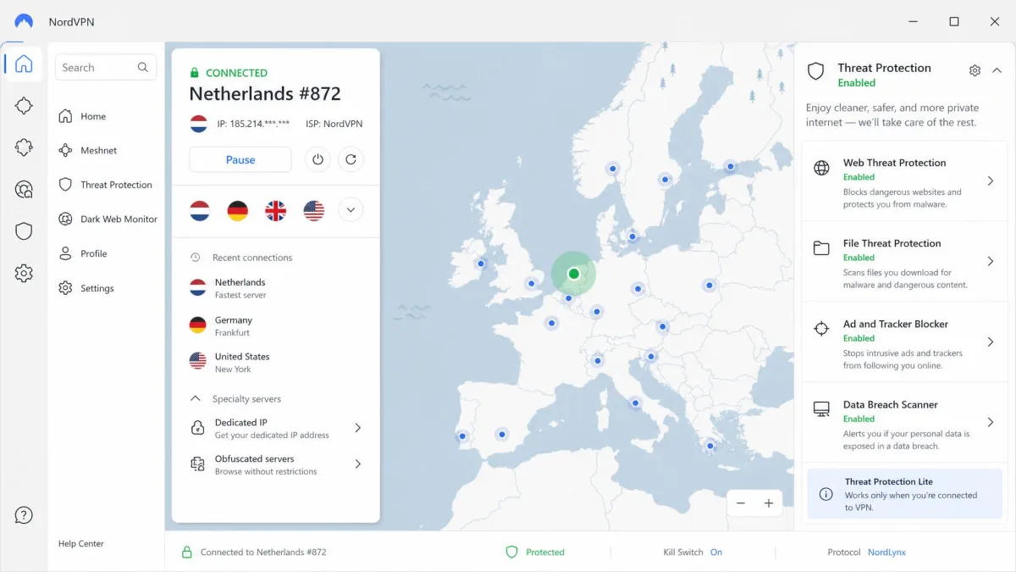
Task: Pause the VPN connection
Action: click(240, 159)
